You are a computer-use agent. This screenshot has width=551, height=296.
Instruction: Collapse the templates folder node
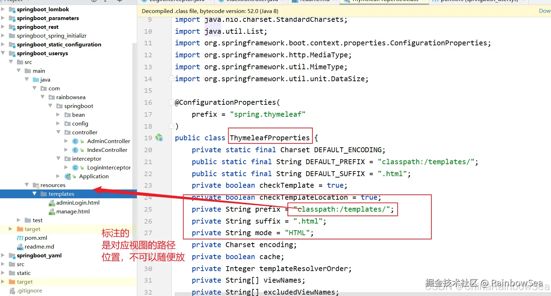34,194
